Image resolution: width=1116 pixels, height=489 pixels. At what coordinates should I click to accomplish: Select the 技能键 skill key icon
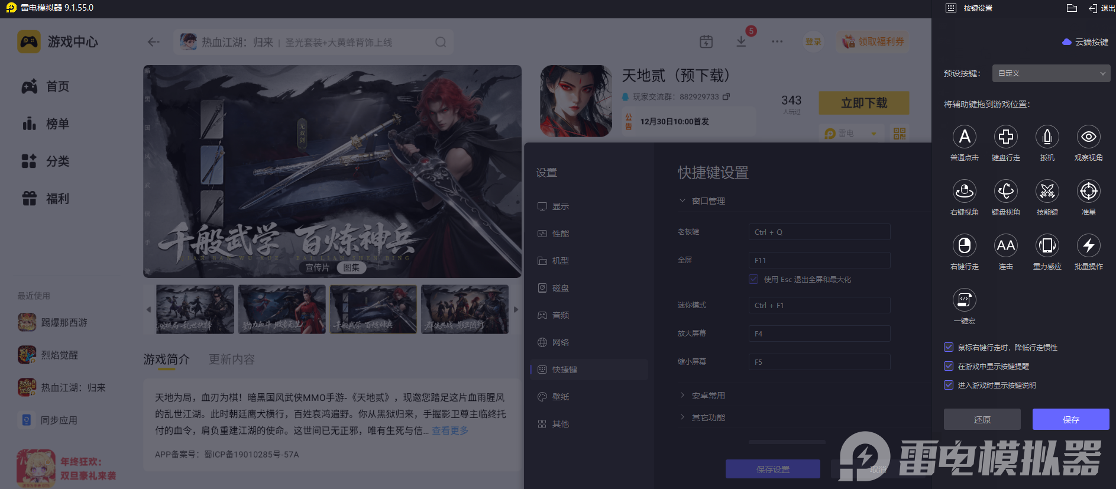(x=1047, y=191)
